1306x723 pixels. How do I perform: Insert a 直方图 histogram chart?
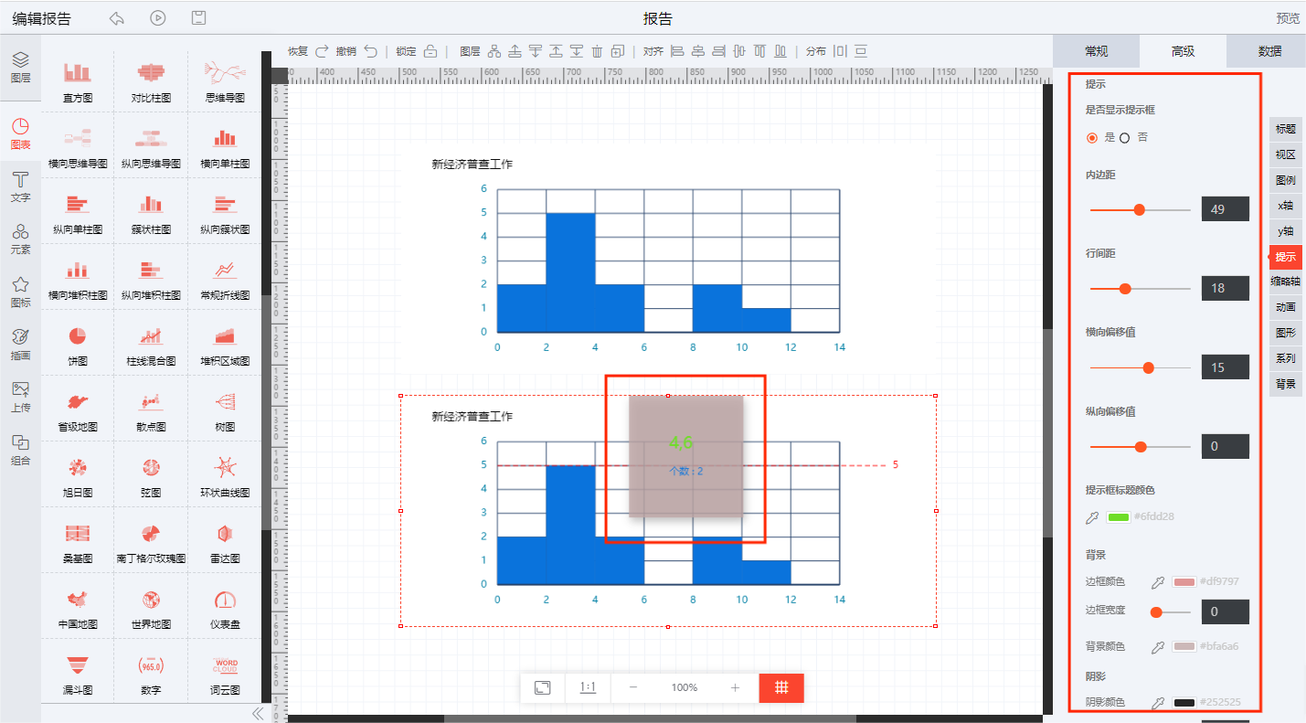pyautogui.click(x=78, y=83)
